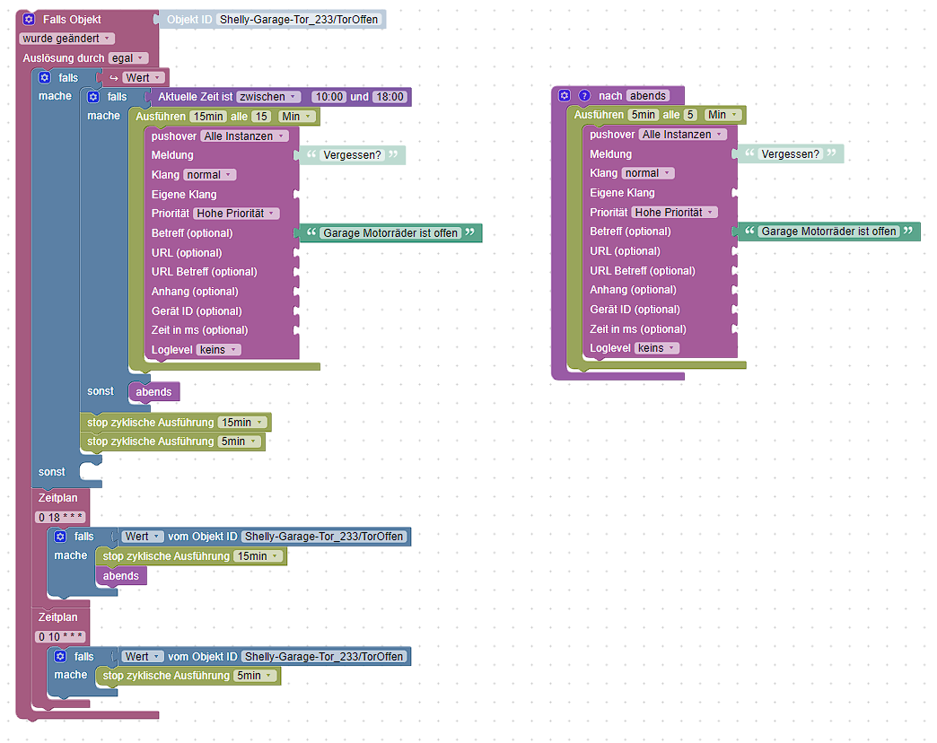This screenshot has width=937, height=743.
Task: Edit cron schedule field '0 10 * * *'
Action: 60,637
